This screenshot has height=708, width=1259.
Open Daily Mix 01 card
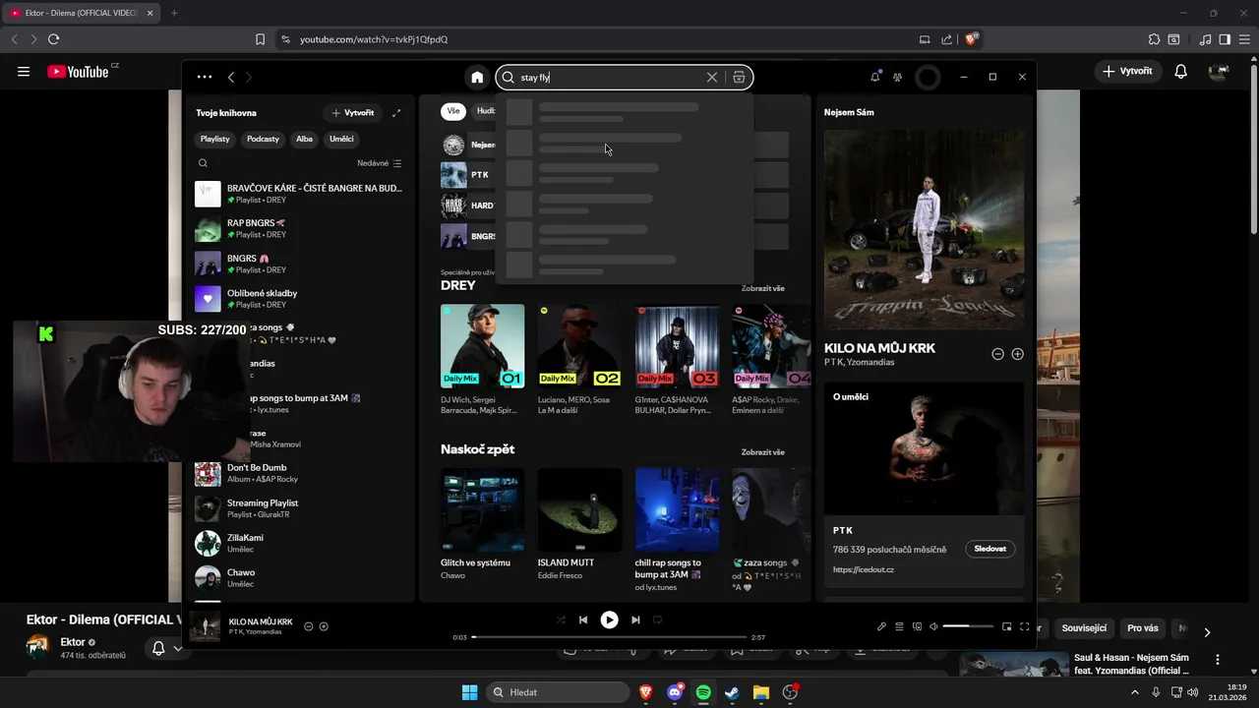[x=482, y=360]
